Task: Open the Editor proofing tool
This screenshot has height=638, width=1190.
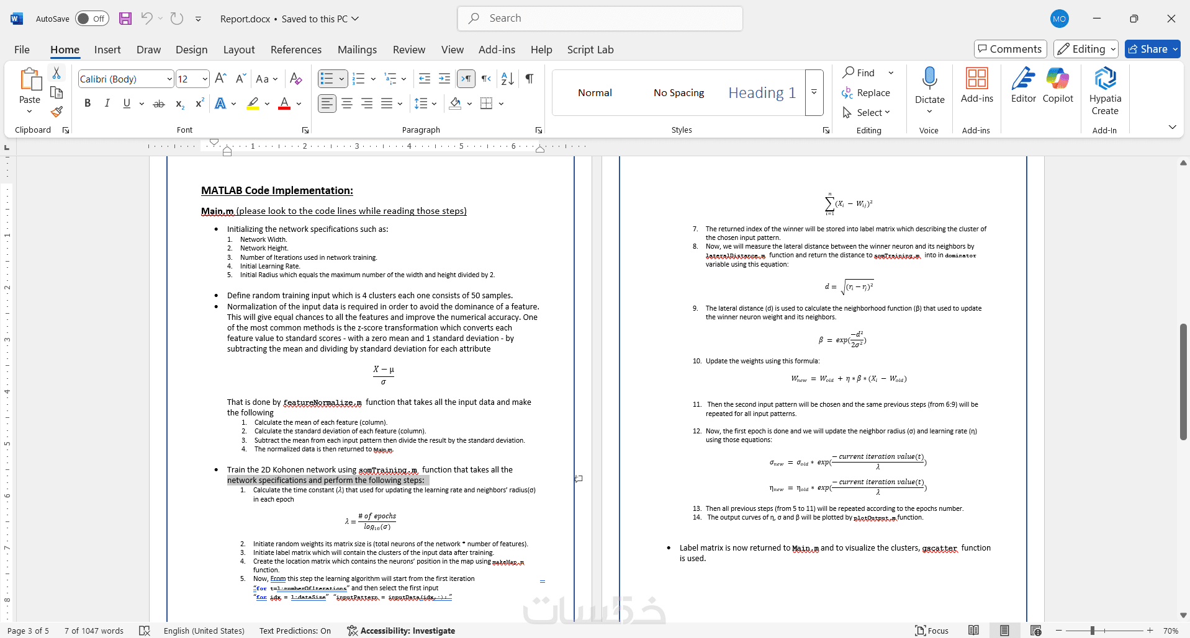Action: pos(1023,86)
